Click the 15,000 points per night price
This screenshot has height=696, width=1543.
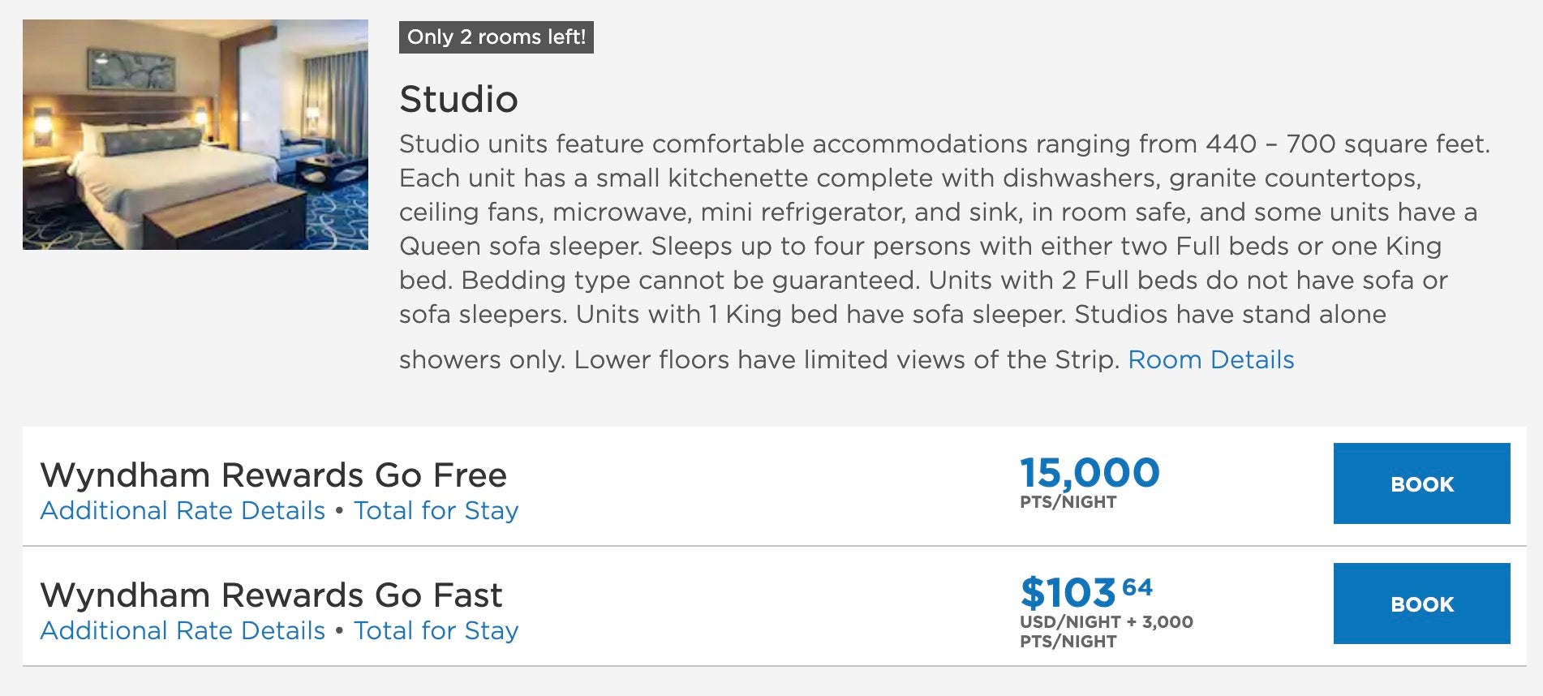tap(1089, 475)
